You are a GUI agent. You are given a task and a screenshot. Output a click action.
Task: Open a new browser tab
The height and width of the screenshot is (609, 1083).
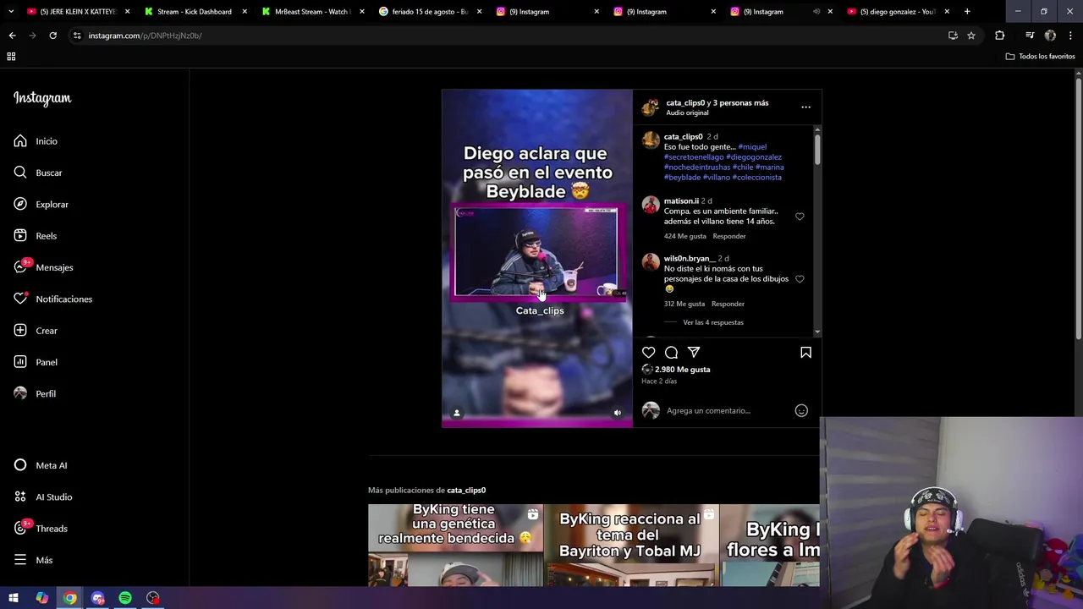(967, 12)
